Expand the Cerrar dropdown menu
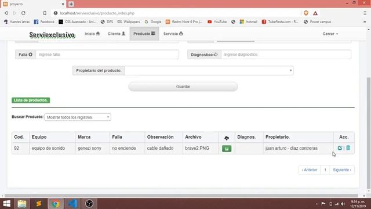 (x=330, y=34)
